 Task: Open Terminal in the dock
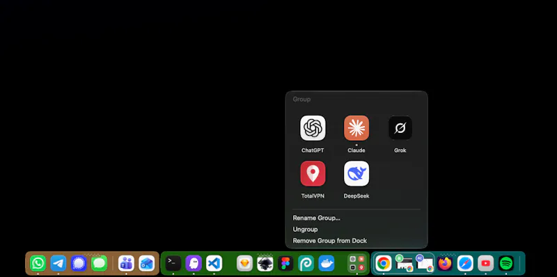(173, 264)
